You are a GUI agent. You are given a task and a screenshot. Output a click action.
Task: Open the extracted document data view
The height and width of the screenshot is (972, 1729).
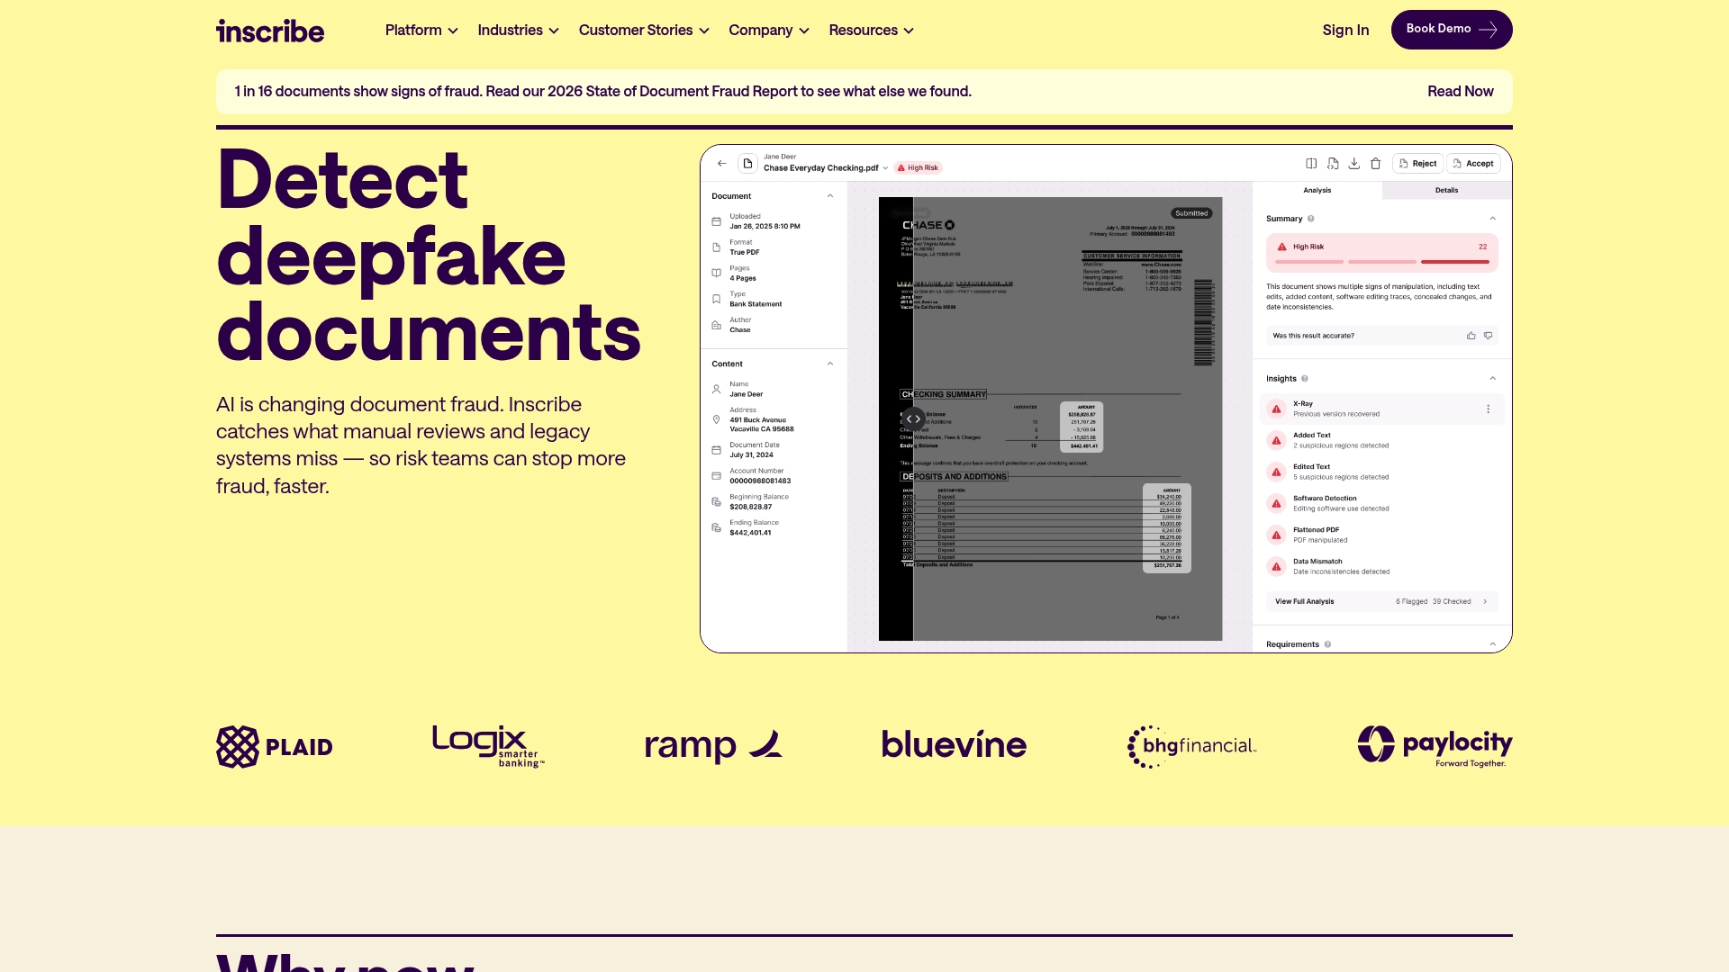click(1334, 164)
